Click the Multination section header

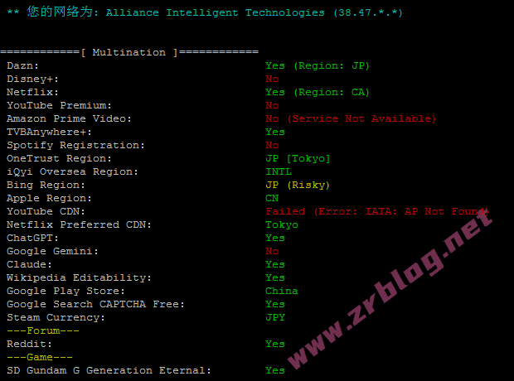click(x=129, y=52)
